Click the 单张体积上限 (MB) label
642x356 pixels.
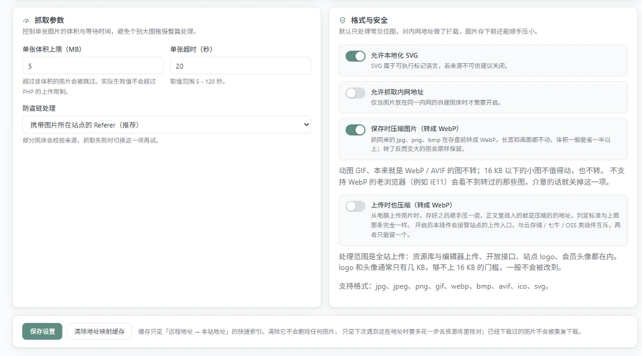point(52,49)
